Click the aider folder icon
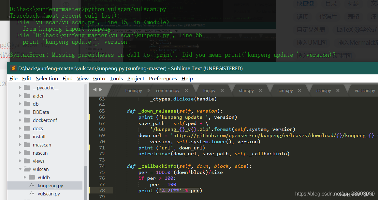This screenshot has width=378, height=200. pyautogui.click(x=27, y=96)
